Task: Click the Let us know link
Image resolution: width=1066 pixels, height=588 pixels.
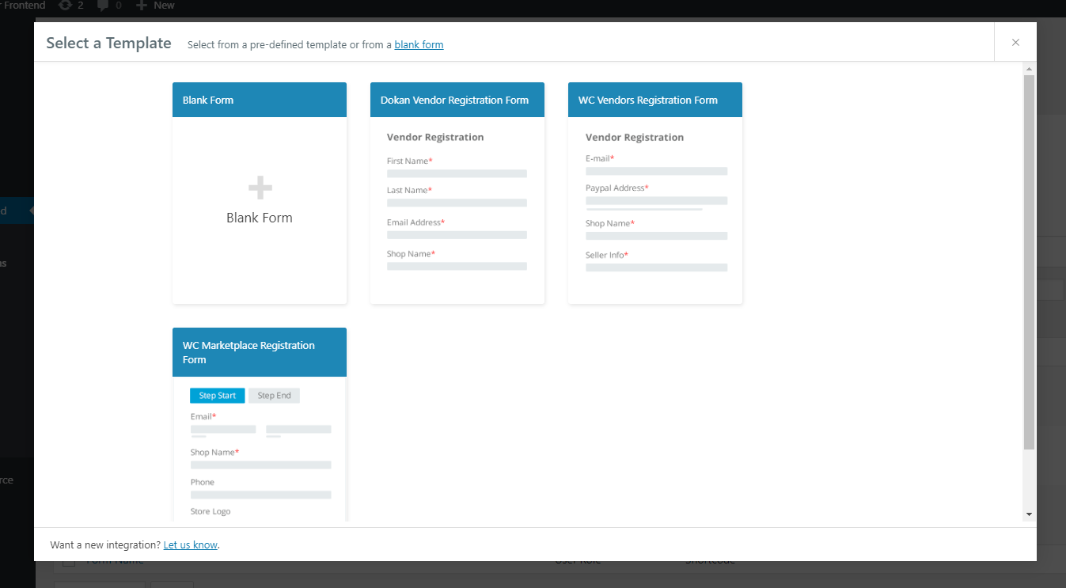Action: (190, 545)
